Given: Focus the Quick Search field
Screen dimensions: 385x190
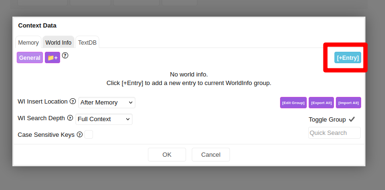Looking at the screenshot, I should coord(334,133).
